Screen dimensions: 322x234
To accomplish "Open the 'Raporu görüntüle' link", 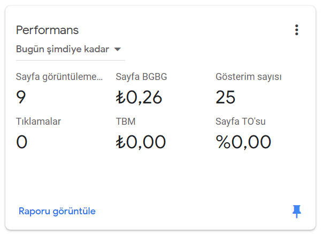I will click(57, 211).
